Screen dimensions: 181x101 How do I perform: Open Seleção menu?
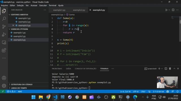coord(20,5)
